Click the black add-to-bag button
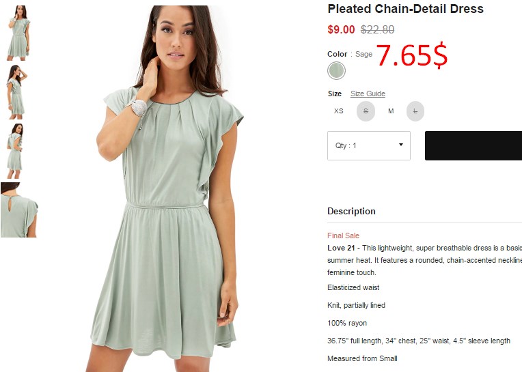This screenshot has height=372, width=522. click(x=473, y=145)
